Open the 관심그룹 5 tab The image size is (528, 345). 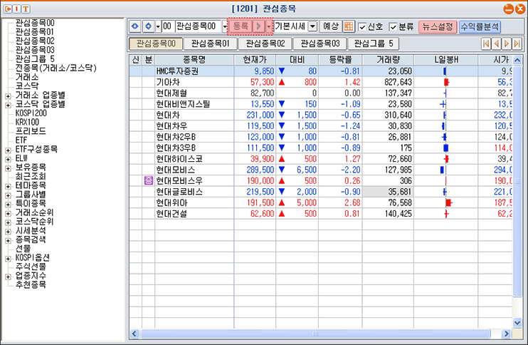coord(374,44)
